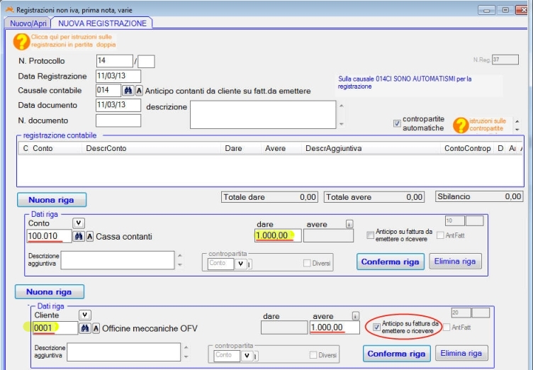Click the upper Nuona riga button
The height and width of the screenshot is (370, 533).
(52, 200)
